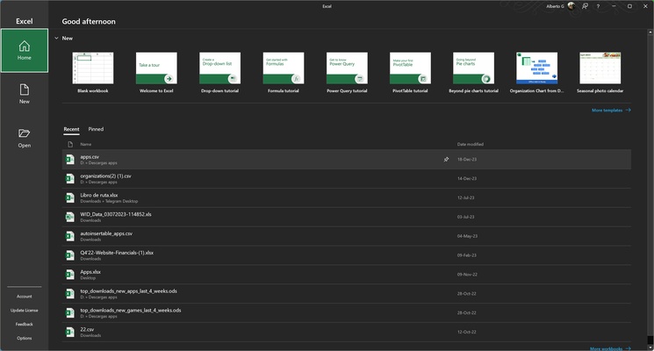Click the icon next to WID_Data_03072023-114852.xls

[x=70, y=217]
